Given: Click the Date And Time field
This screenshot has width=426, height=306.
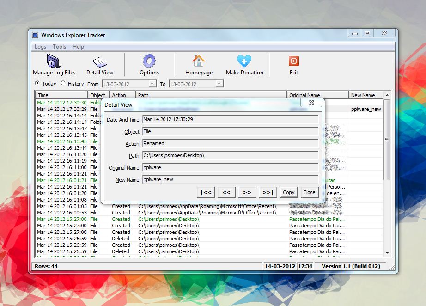Looking at the screenshot, I should pyautogui.click(x=231, y=119).
